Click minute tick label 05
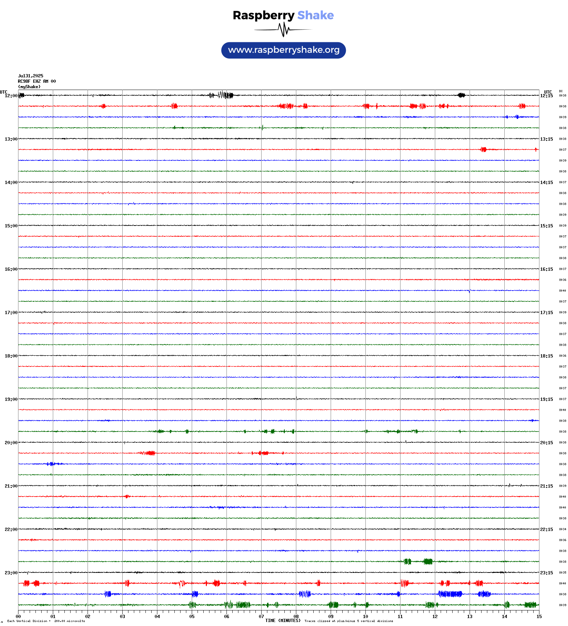 point(192,617)
